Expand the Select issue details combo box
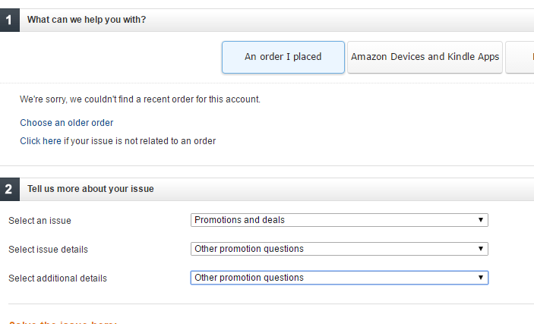This screenshot has width=534, height=324. [338, 249]
